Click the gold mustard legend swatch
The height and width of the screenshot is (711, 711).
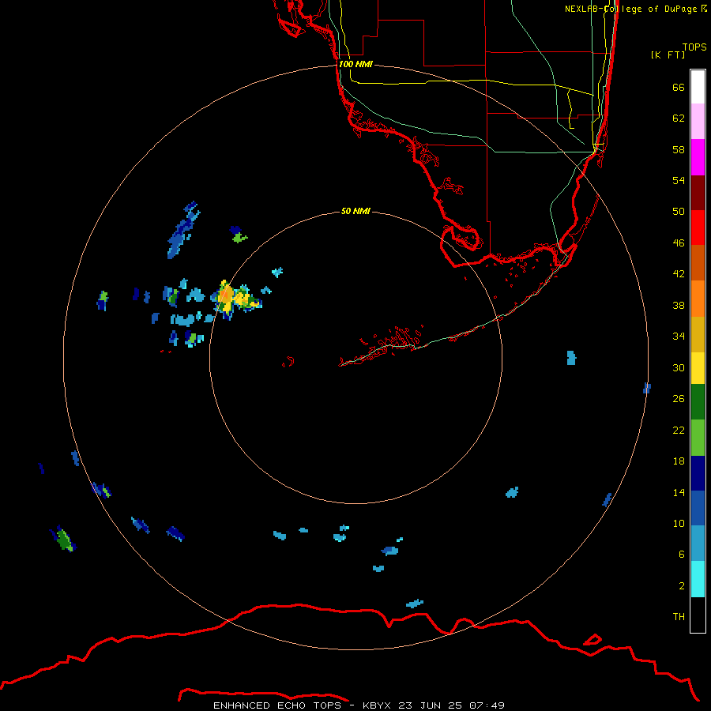(698, 335)
